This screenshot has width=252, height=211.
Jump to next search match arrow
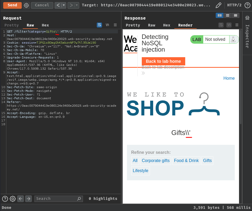pyautogui.click(x=28, y=199)
